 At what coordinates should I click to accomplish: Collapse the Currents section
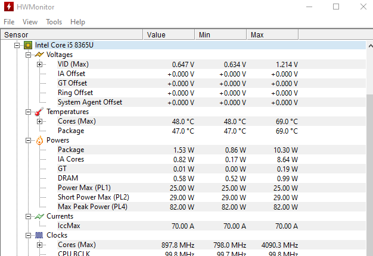point(28,216)
